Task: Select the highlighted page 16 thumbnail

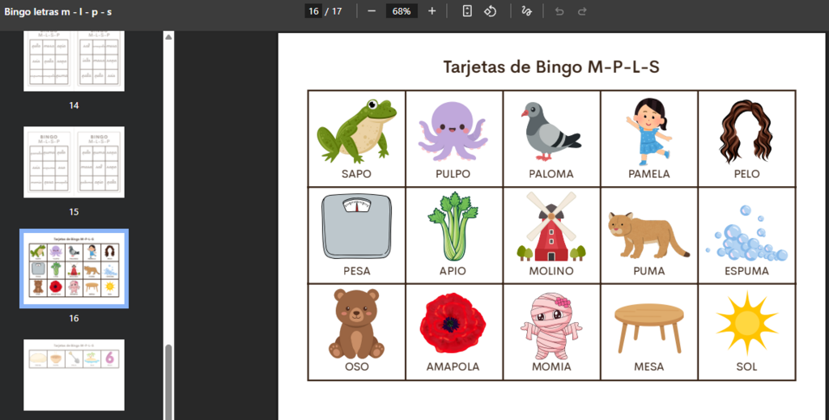Action: click(74, 269)
